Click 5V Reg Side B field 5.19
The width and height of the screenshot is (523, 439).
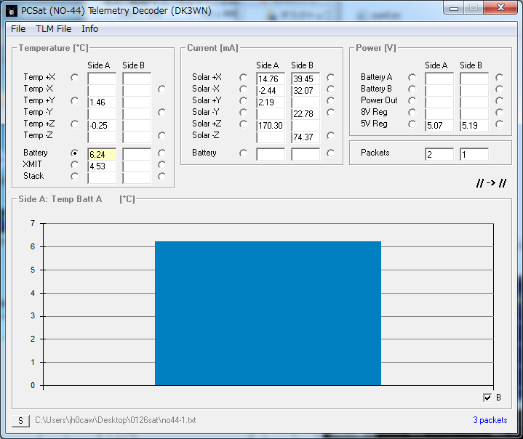tap(474, 125)
